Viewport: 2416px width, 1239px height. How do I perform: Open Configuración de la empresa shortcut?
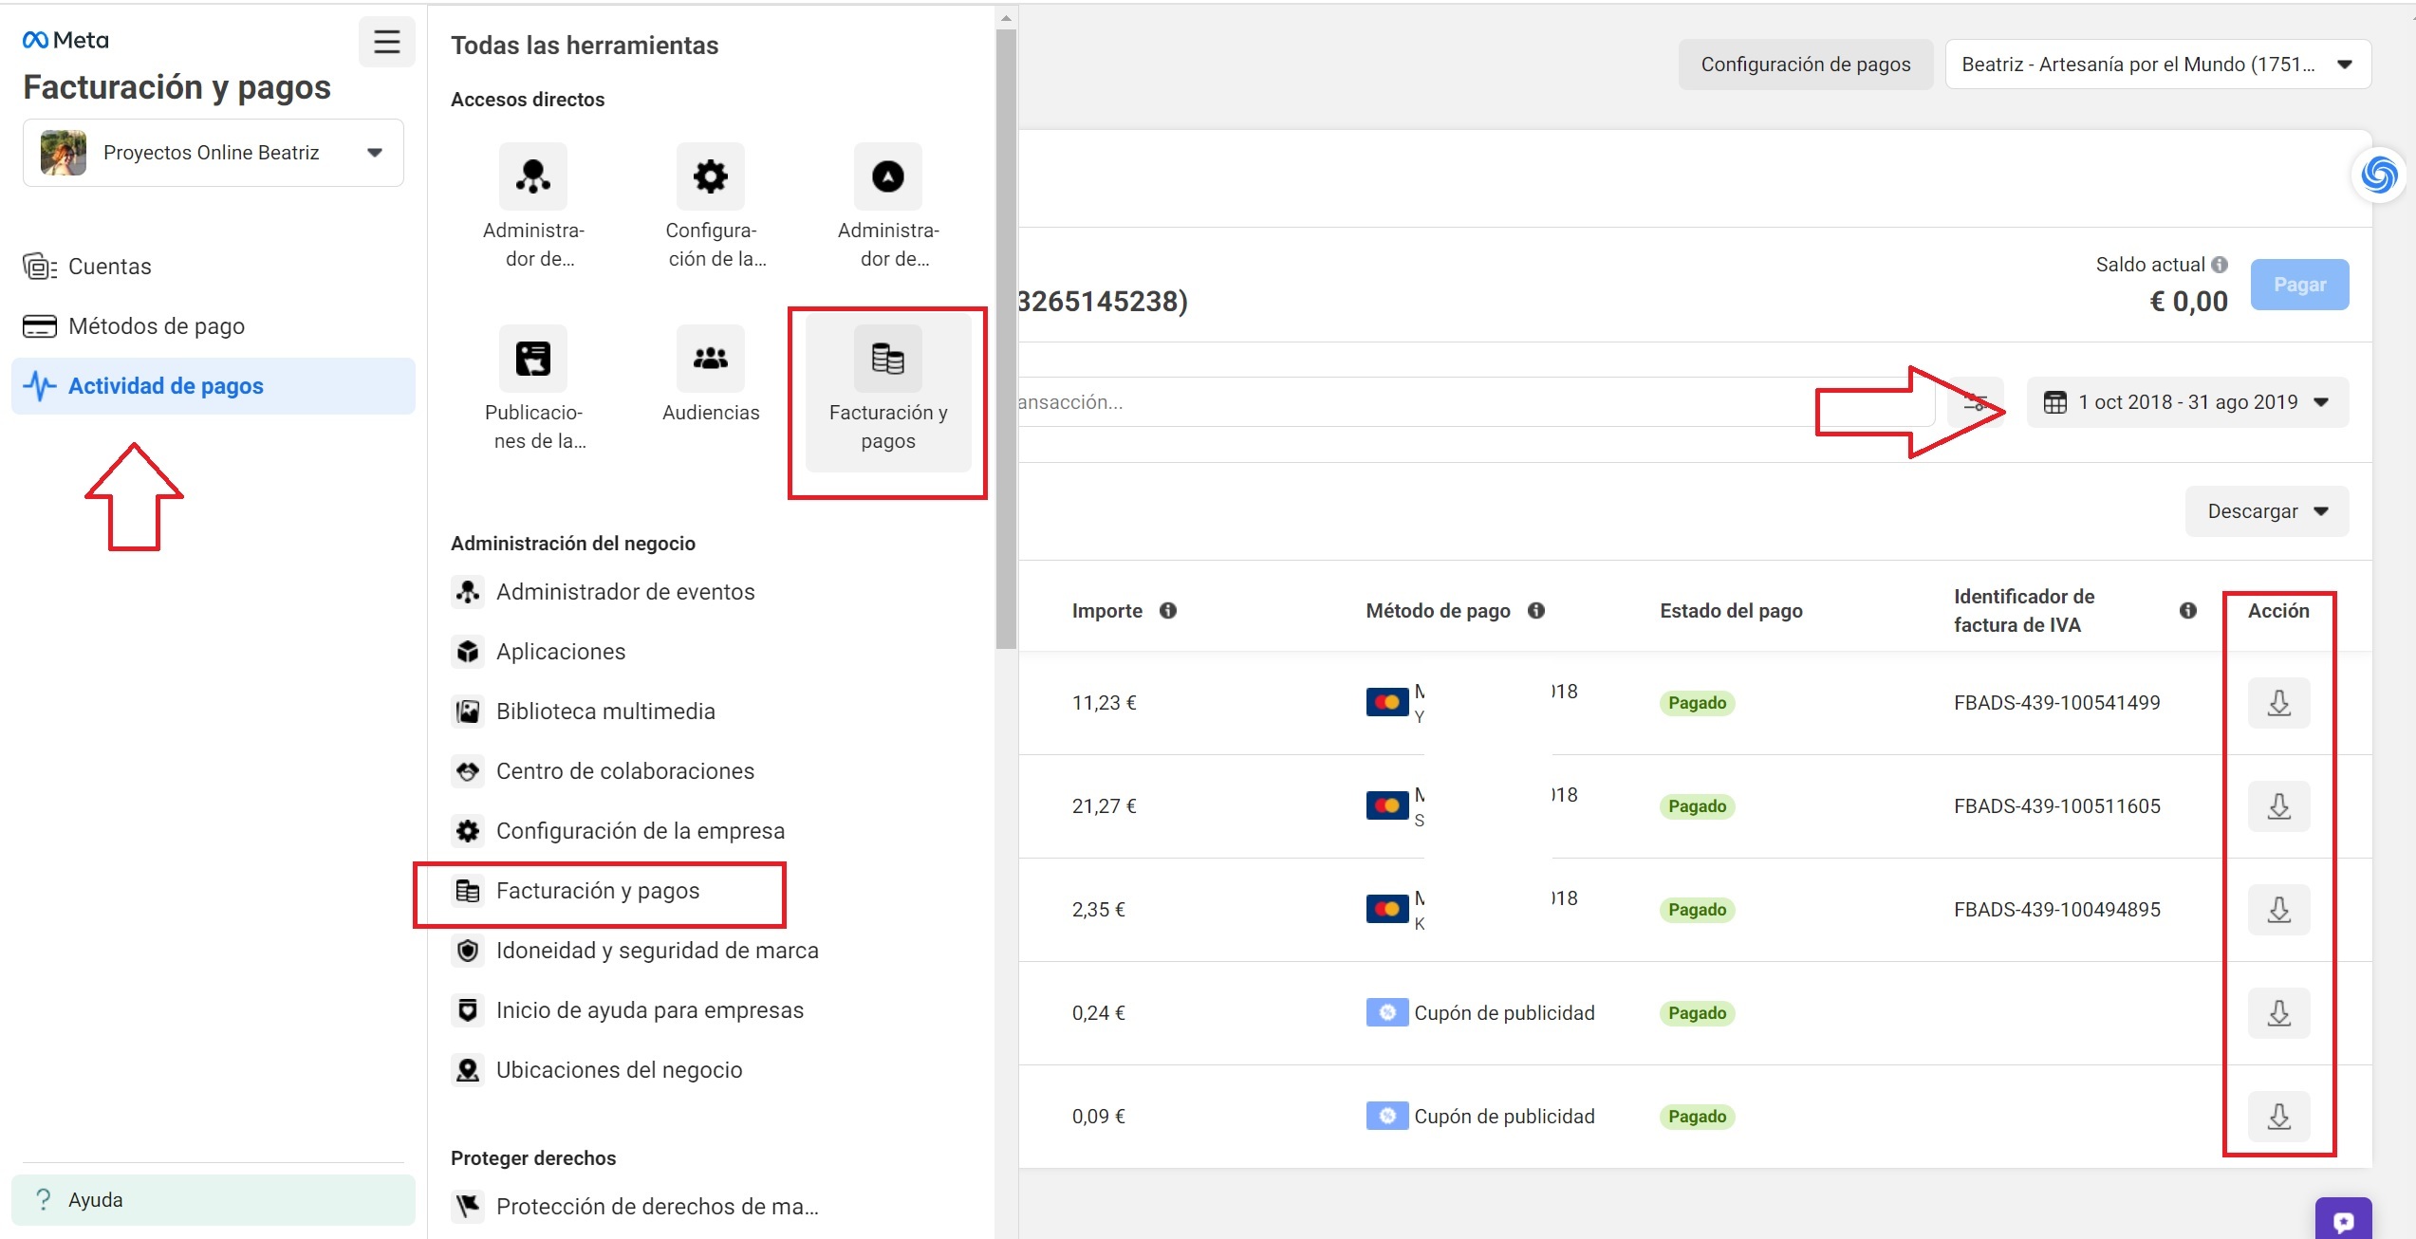coord(710,177)
